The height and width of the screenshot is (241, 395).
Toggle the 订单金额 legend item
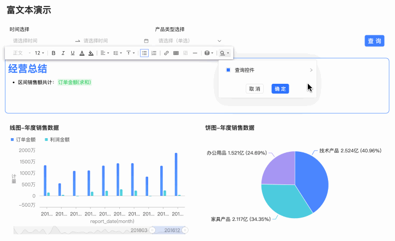coord(23,140)
